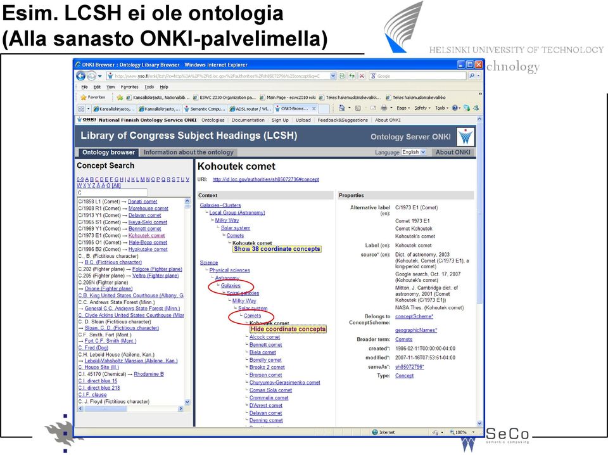Open the View menu
608x455 pixels.
[x=111, y=87]
